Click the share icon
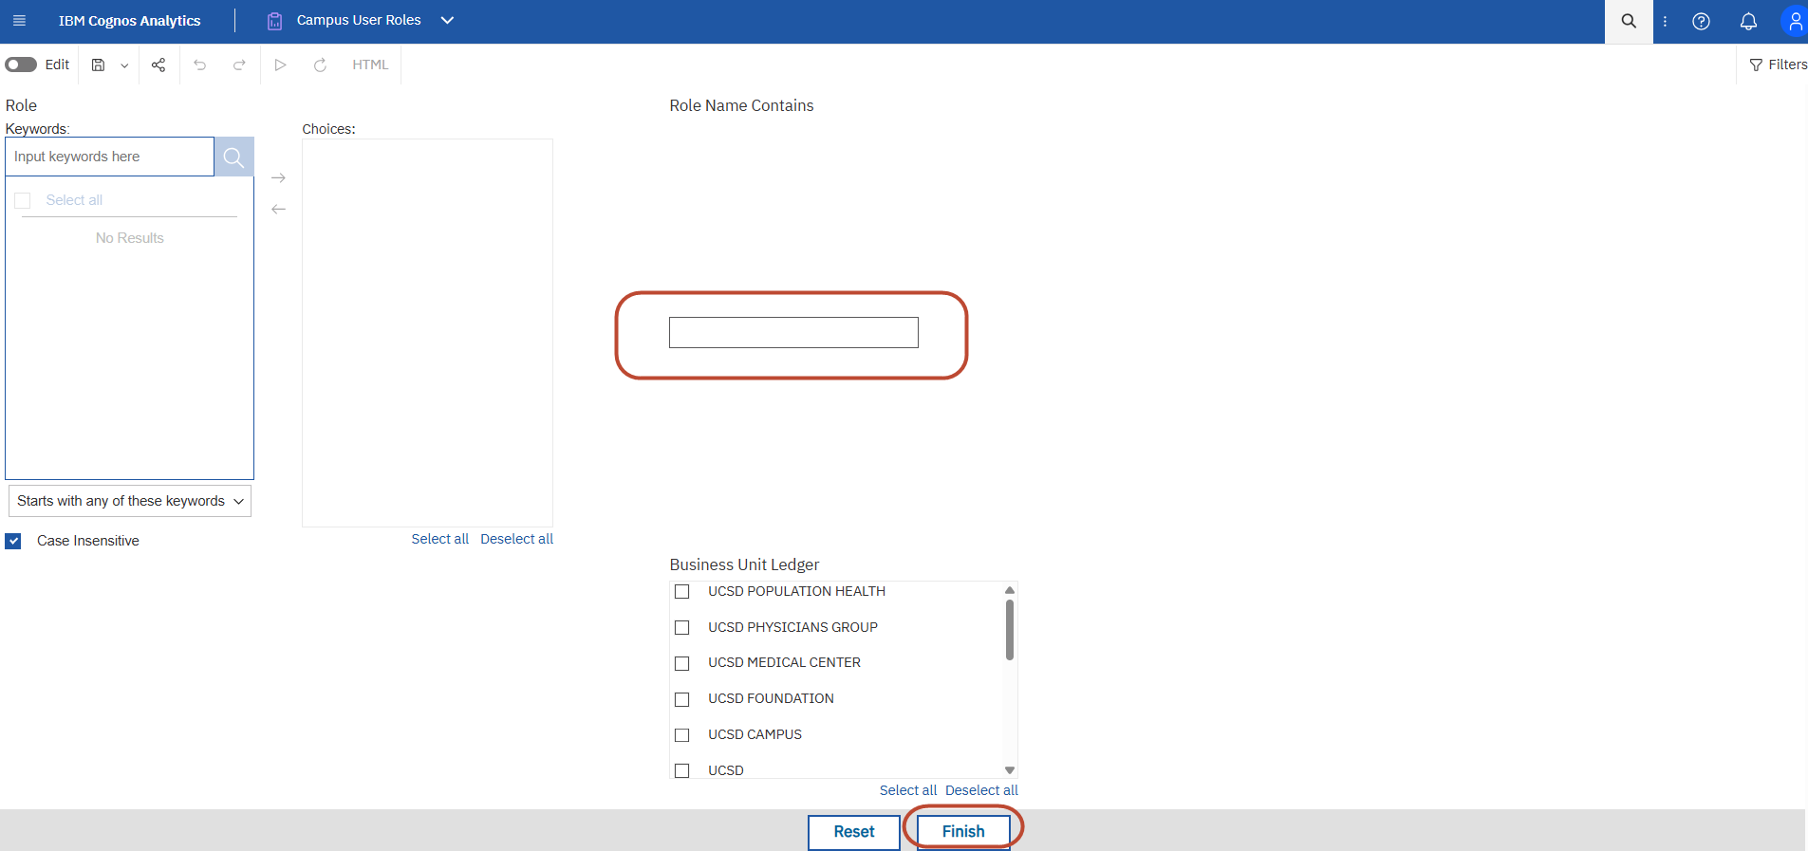 point(158,65)
